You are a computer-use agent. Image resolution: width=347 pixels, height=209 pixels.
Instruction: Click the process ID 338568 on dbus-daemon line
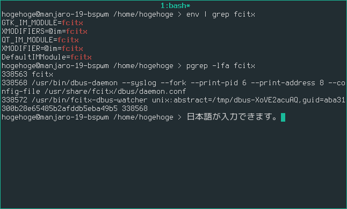[15, 83]
